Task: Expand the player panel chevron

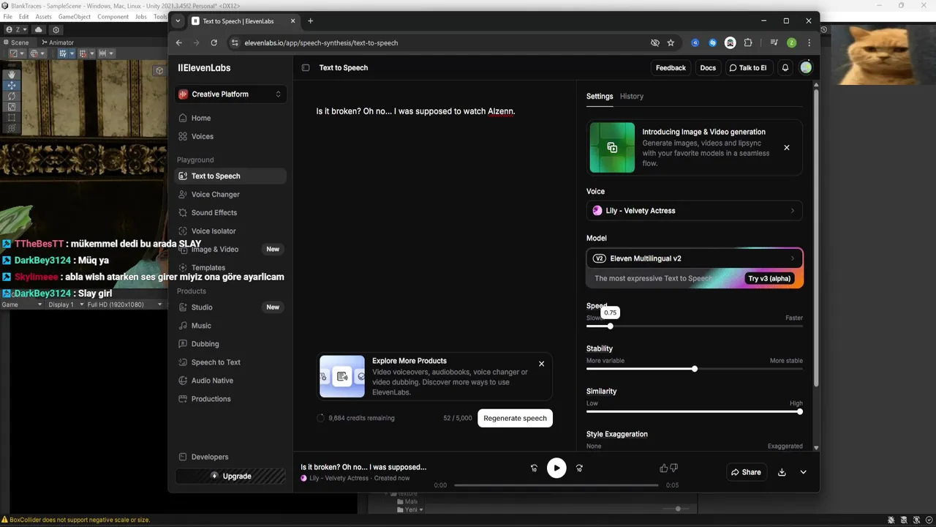Action: pos(803,472)
